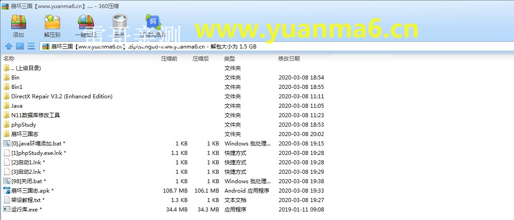Switch to list view mode button
The image size is (514, 220).
click(x=31, y=46)
